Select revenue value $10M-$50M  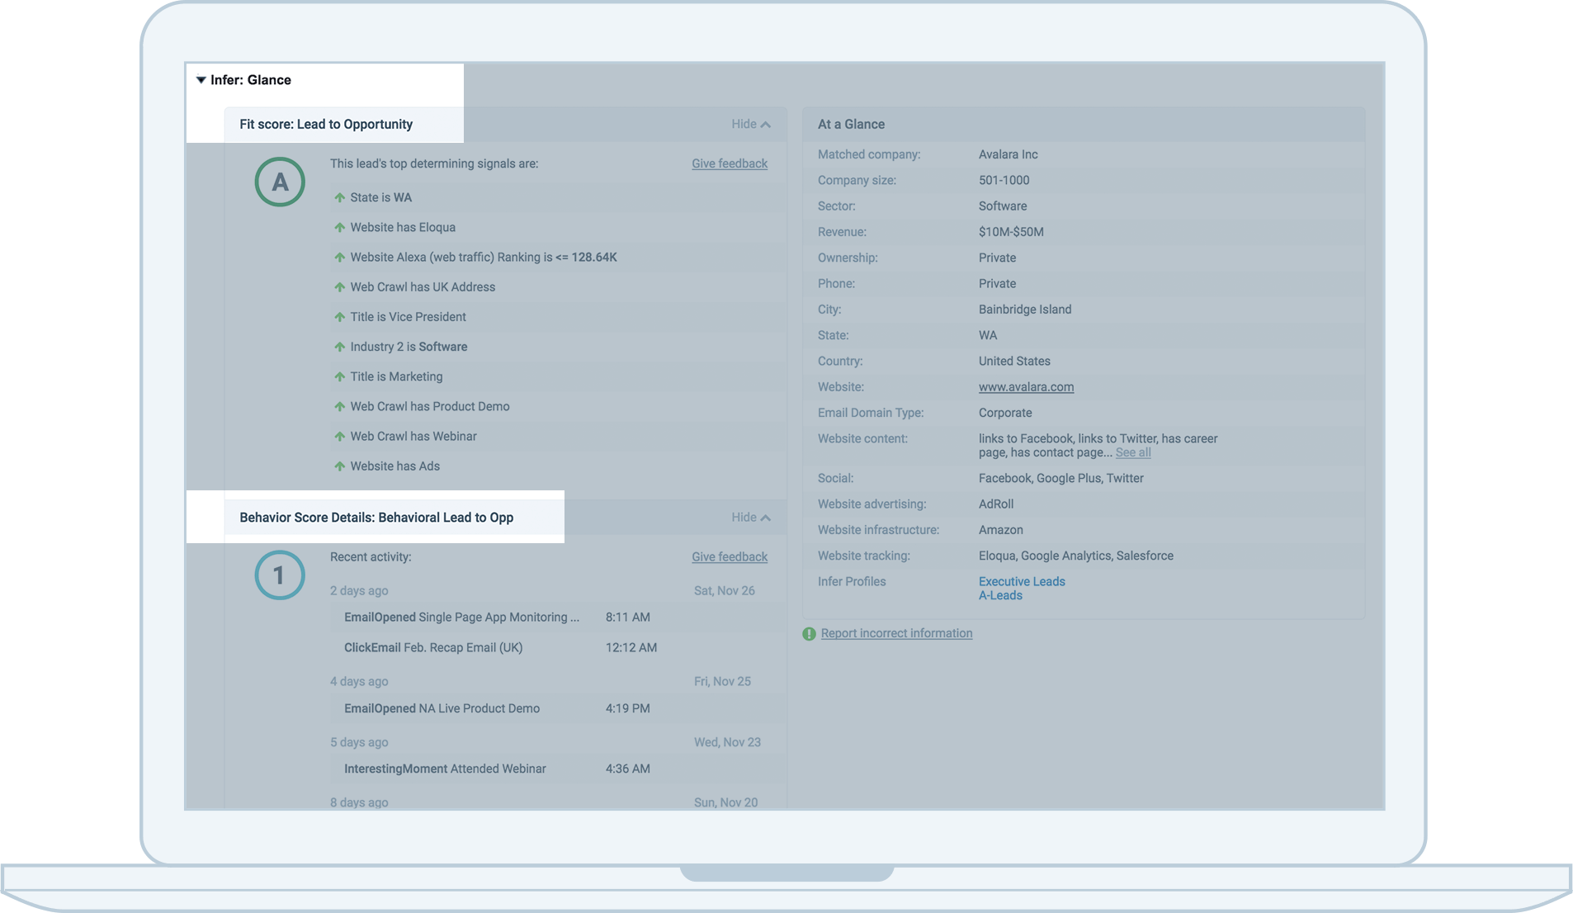tap(1011, 233)
